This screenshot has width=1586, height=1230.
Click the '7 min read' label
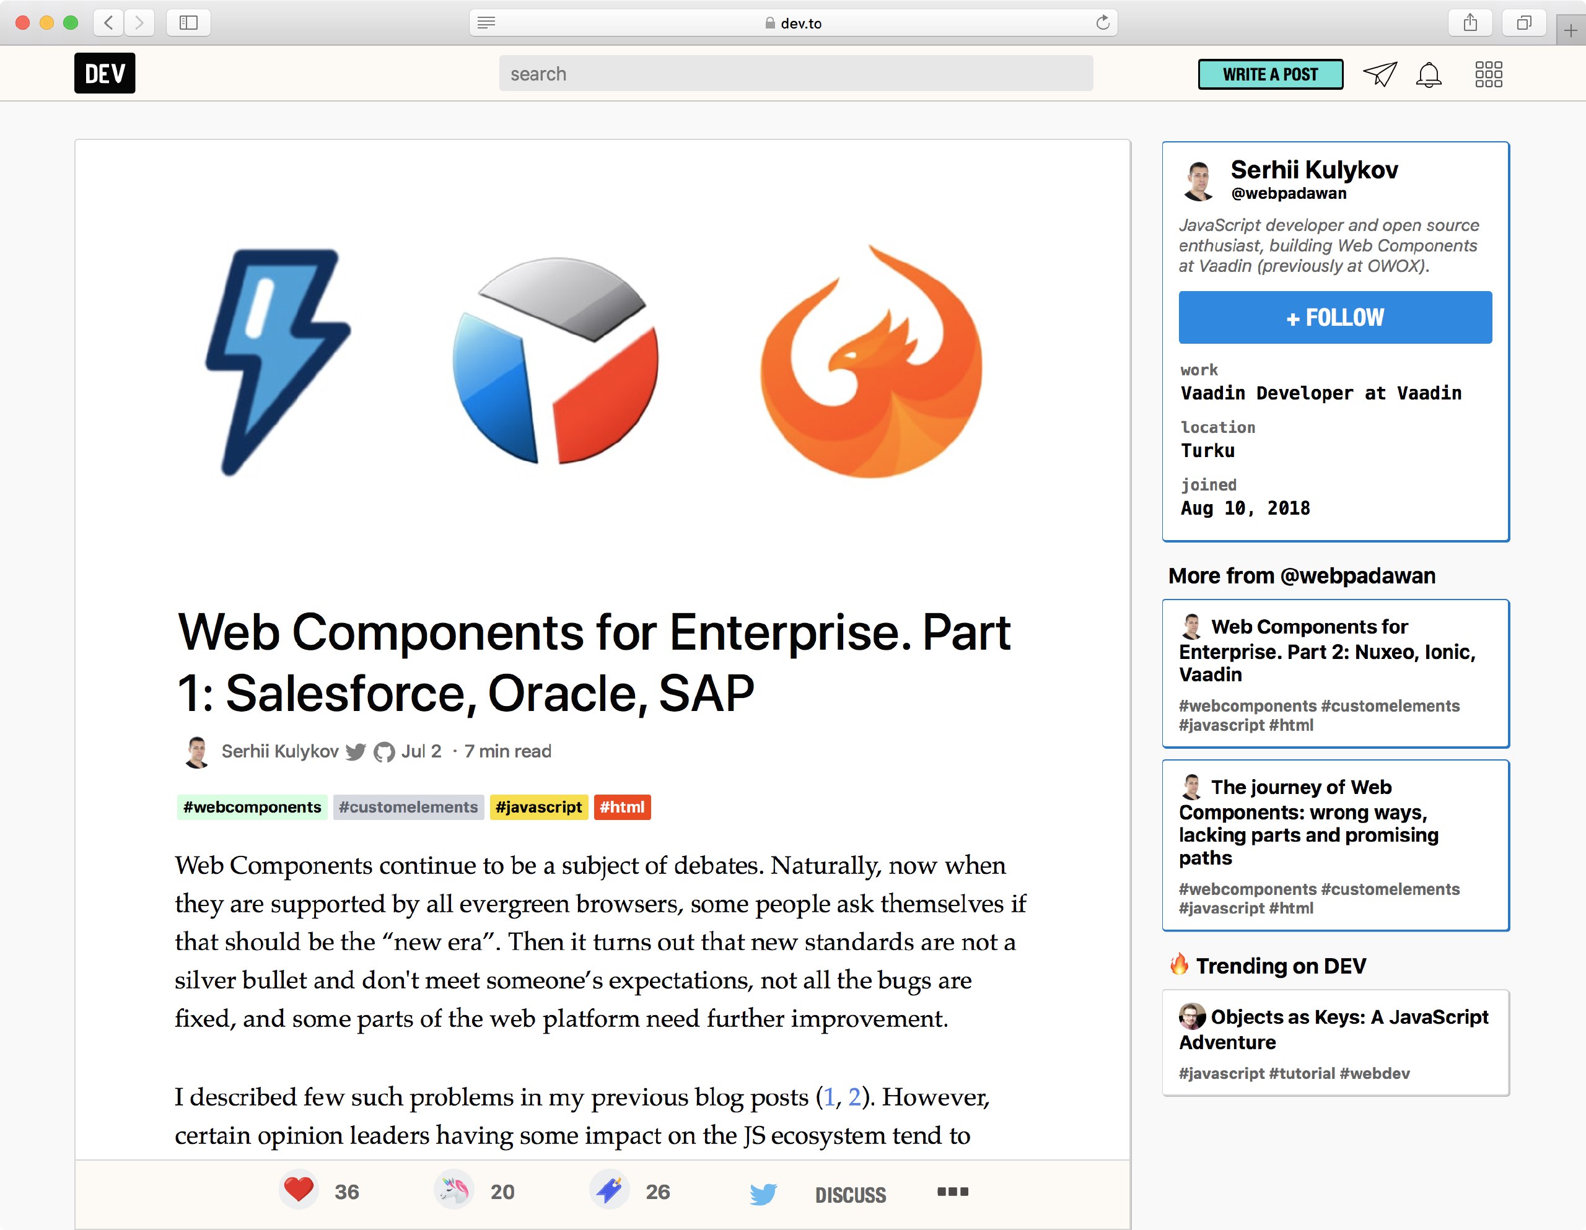pyautogui.click(x=507, y=751)
